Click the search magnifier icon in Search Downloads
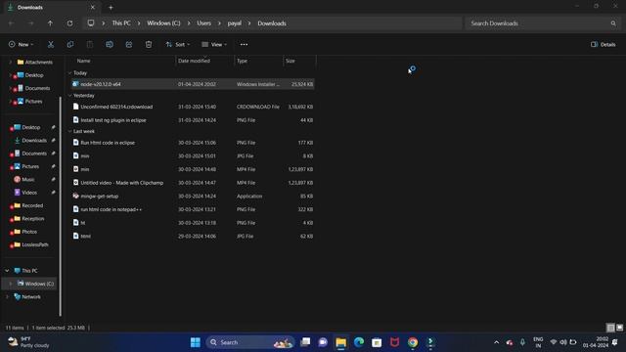The height and width of the screenshot is (352, 626). point(613,23)
